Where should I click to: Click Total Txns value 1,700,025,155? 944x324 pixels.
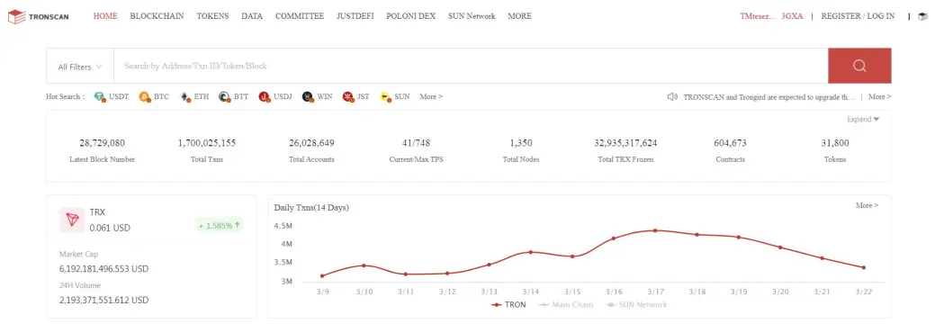pyautogui.click(x=207, y=143)
